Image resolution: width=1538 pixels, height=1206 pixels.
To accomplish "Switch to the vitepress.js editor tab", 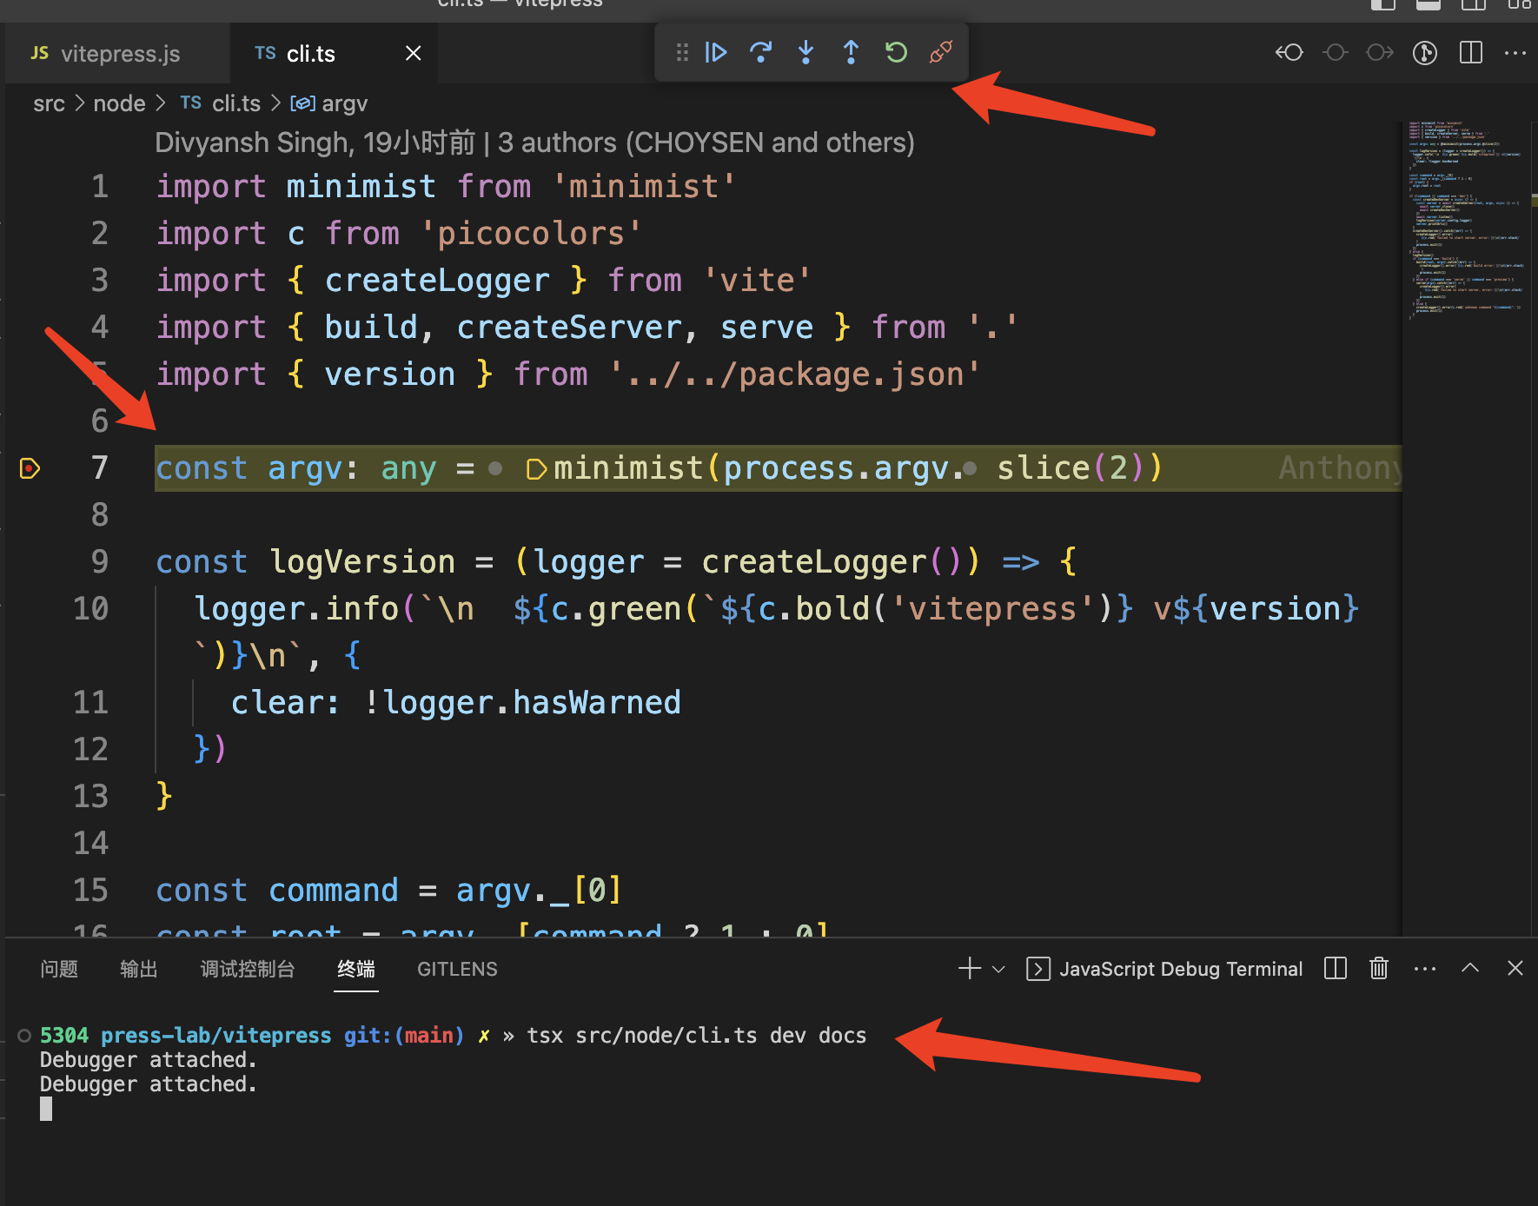I will [120, 54].
